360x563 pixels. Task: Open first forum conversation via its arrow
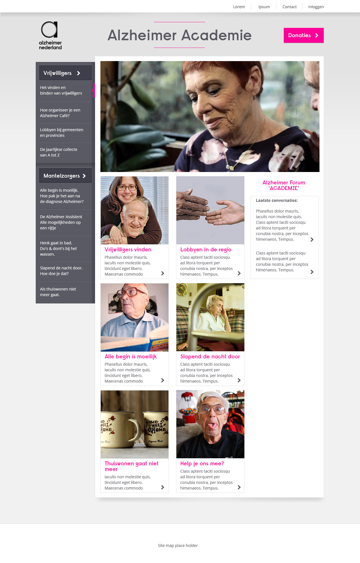click(x=312, y=240)
